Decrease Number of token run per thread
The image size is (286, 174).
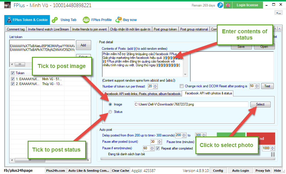[155, 87]
